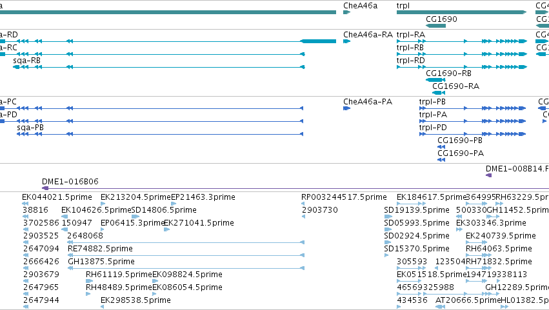Select EST EK104626.5prime
The width and height of the screenshot is (549, 310).
[x=96, y=210]
